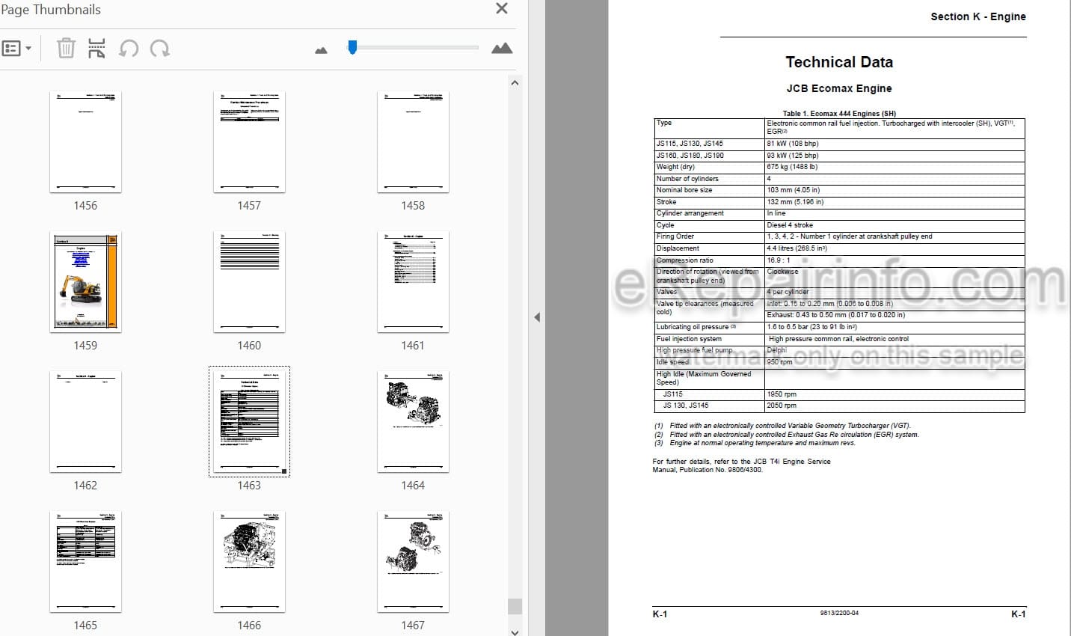Viewport: 1071px width, 636px height.
Task: Rotate page clockwise
Action: 160,49
